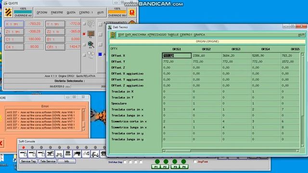This screenshot has width=308, height=173.
Task: Tick the checkbox beside the lamp icon
Action: [84, 55]
